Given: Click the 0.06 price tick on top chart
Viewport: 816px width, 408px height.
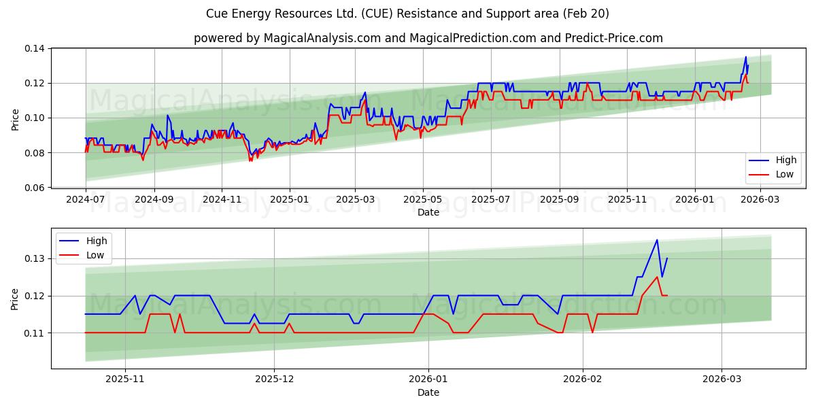Looking at the screenshot, I should [x=35, y=188].
